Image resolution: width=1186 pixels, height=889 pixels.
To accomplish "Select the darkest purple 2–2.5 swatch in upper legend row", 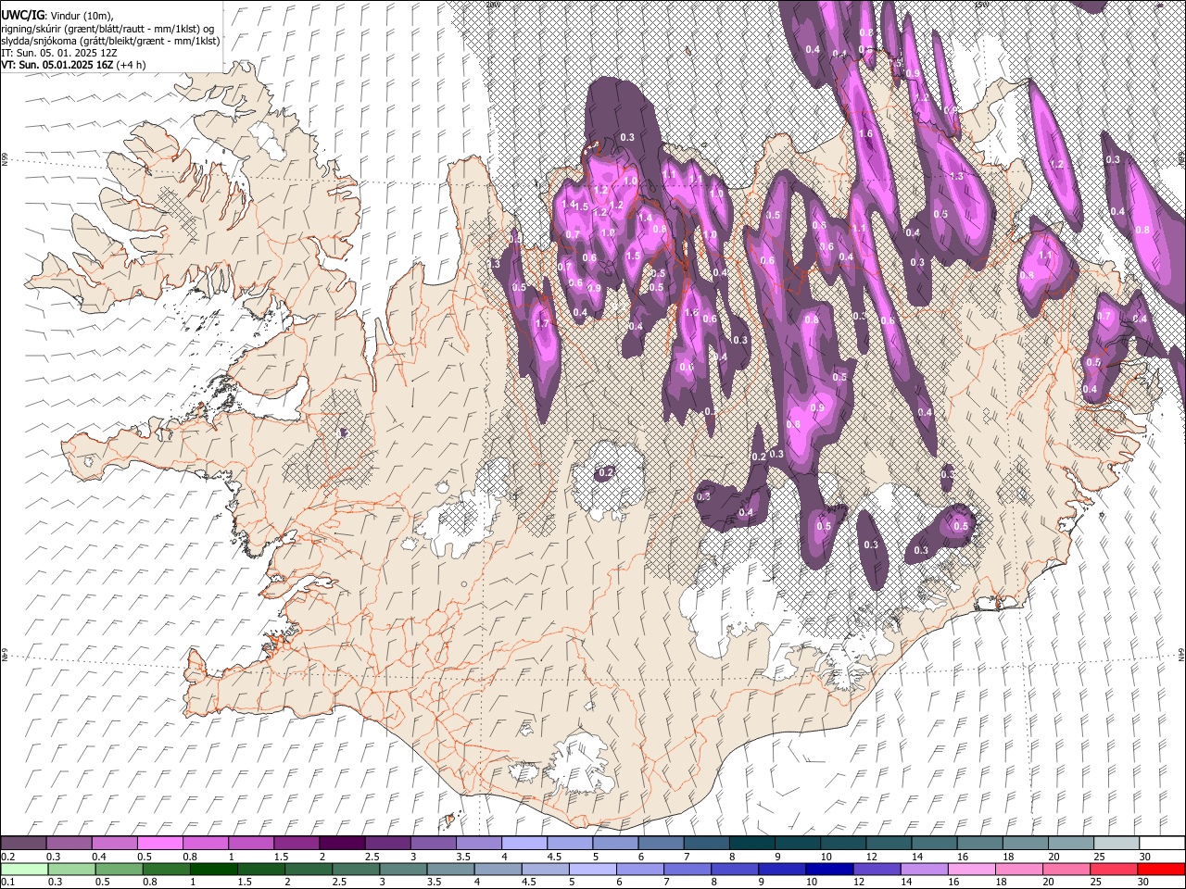I will tap(342, 843).
